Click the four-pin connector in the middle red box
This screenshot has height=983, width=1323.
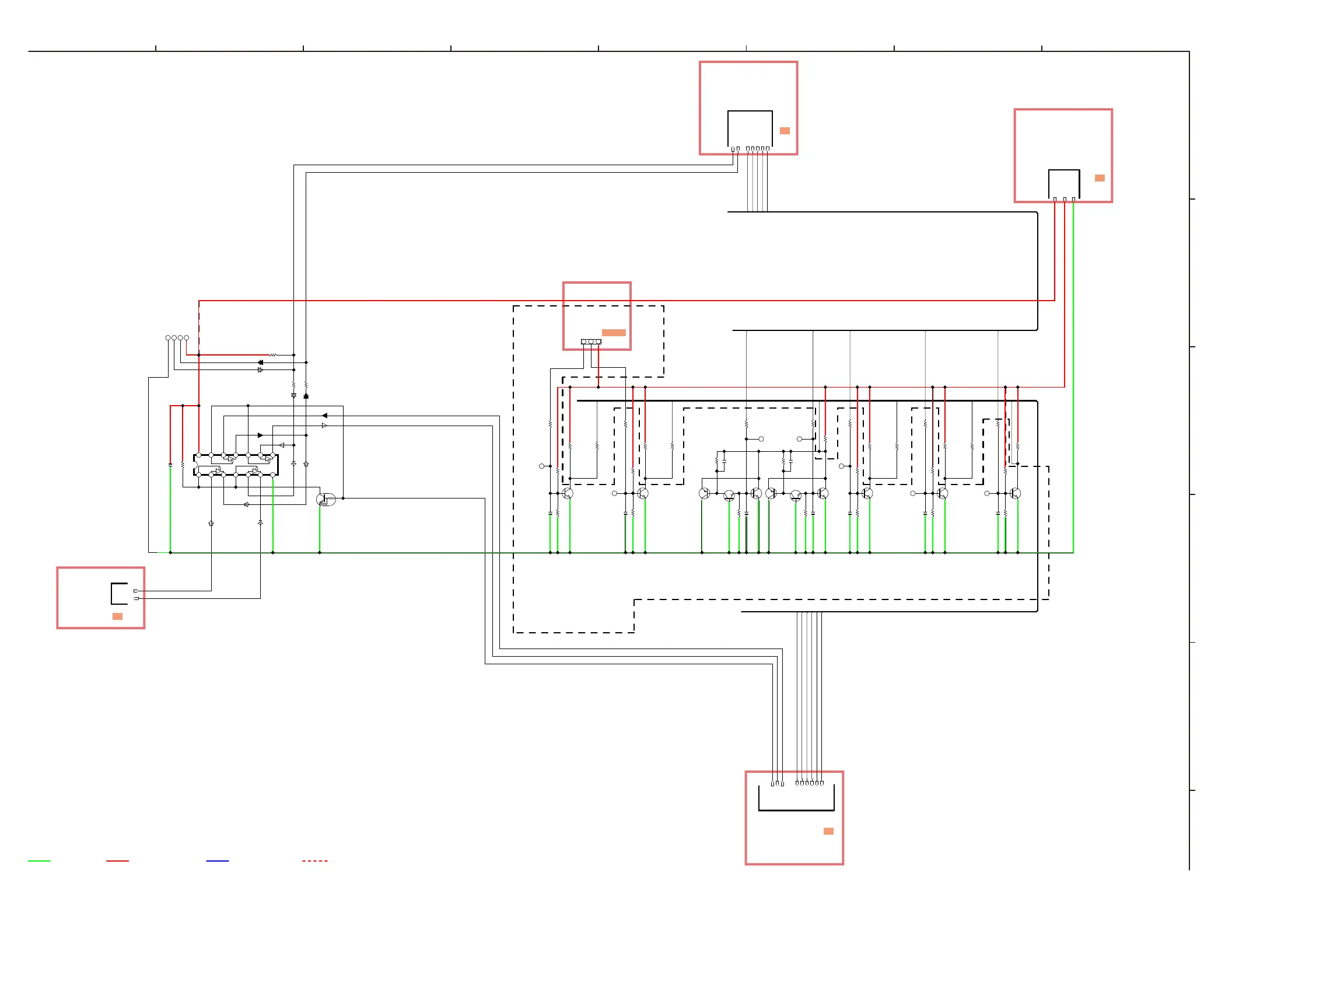pyautogui.click(x=590, y=341)
